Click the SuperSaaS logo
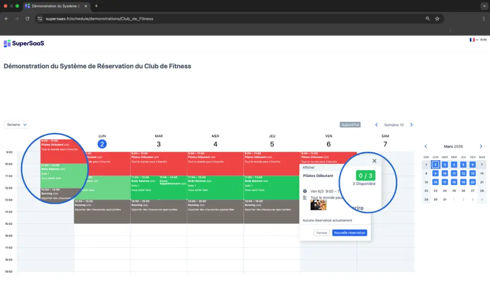 tap(24, 43)
